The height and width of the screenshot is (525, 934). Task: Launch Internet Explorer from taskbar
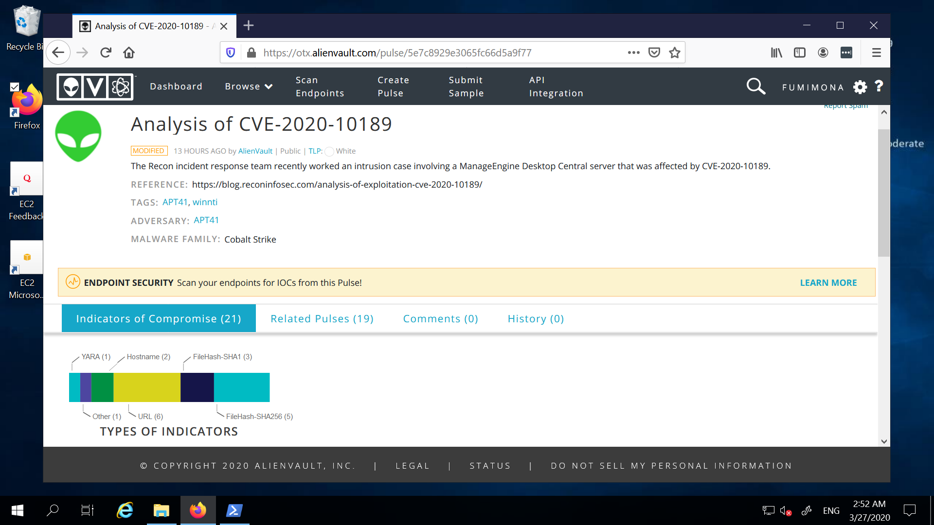coord(125,510)
